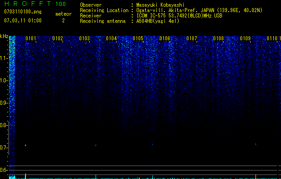Click the yellow detection tick below 0101
This screenshot has width=281, height=179.
[x=25, y=176]
